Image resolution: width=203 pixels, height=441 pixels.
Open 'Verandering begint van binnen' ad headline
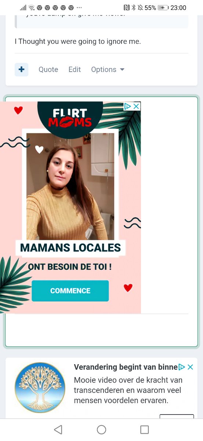126,367
